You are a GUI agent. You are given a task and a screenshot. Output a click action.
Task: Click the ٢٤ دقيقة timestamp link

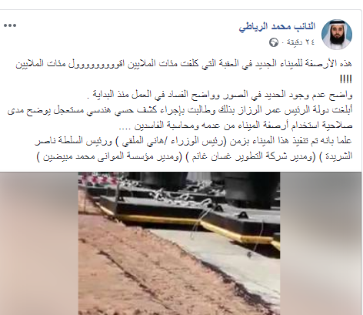[301, 42]
